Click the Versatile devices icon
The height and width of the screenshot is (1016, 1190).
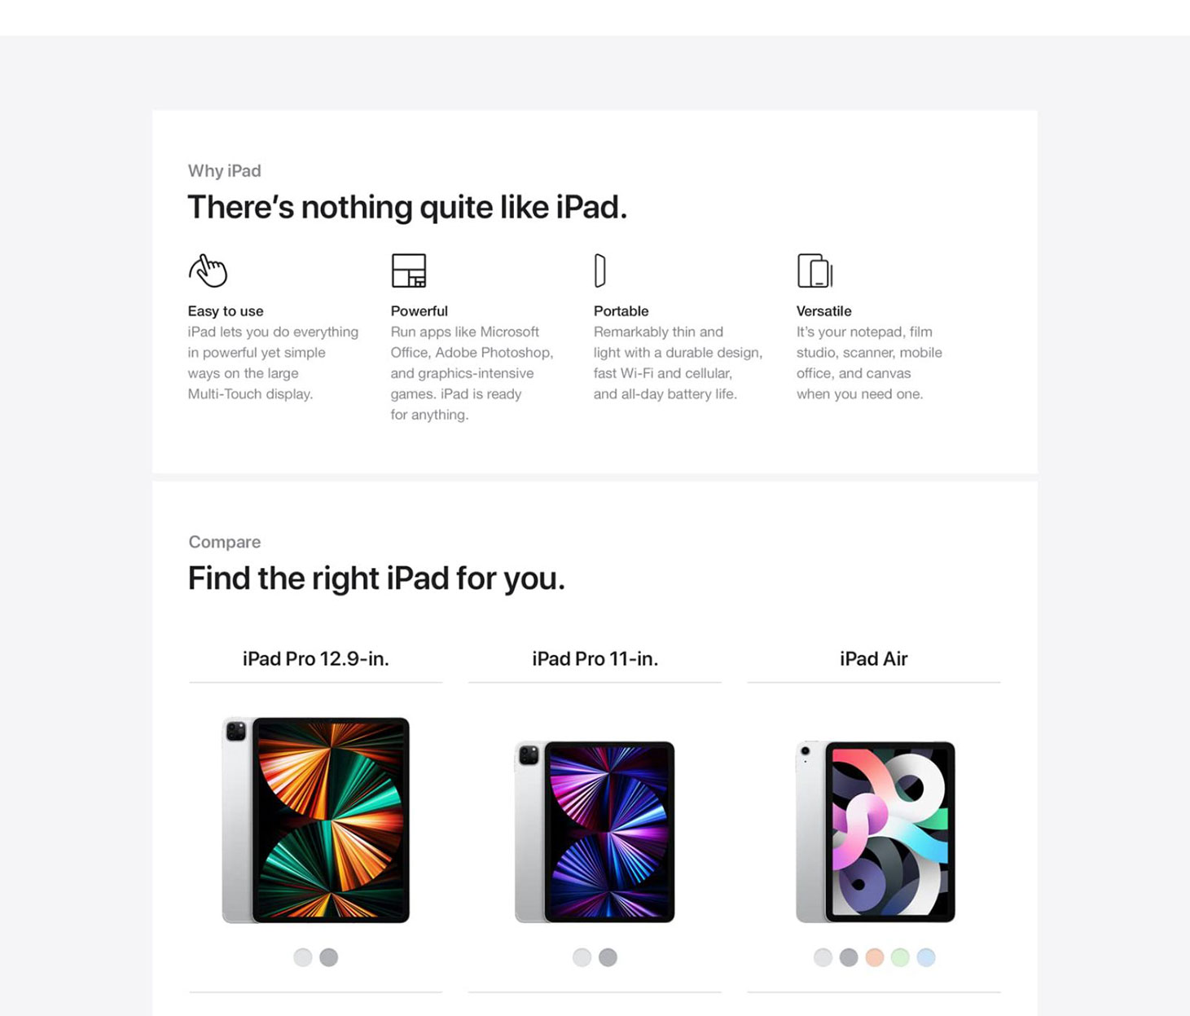click(815, 270)
